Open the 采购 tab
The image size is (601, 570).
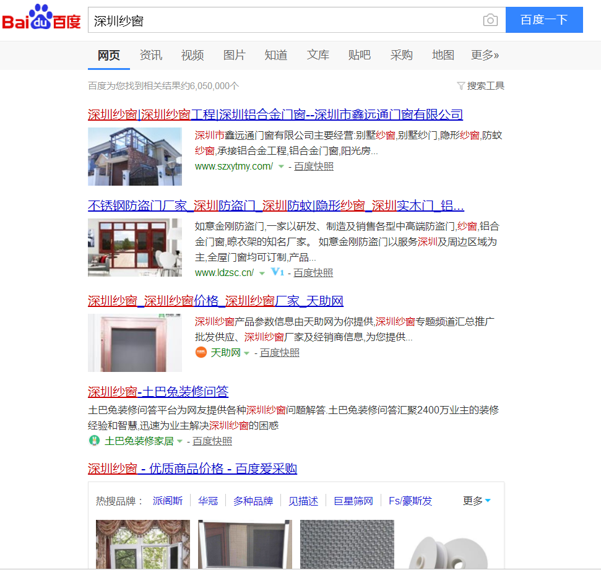[401, 55]
